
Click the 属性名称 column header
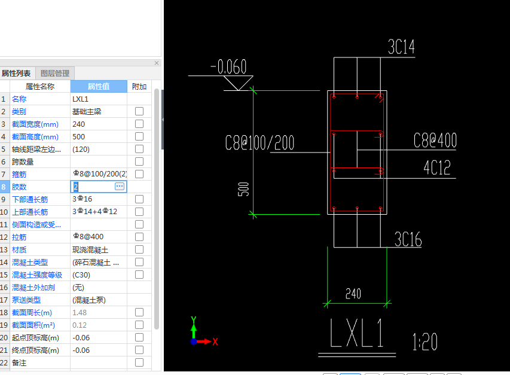[40, 87]
